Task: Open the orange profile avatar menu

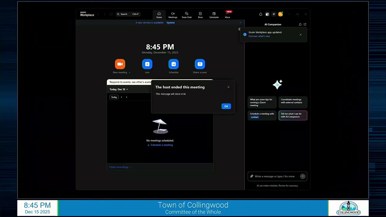Action: click(280, 14)
